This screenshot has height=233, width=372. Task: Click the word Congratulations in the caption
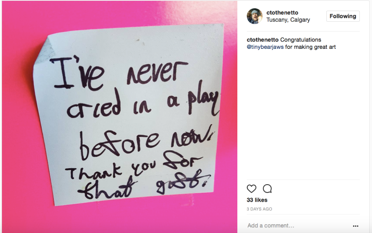tap(301, 40)
